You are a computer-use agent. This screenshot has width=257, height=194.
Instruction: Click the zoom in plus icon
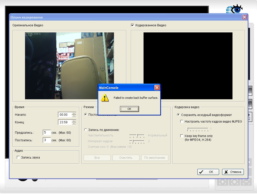pos(223,182)
